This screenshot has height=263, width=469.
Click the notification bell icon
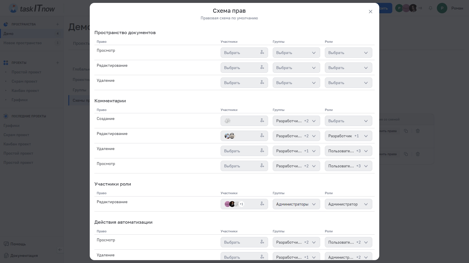[430, 8]
